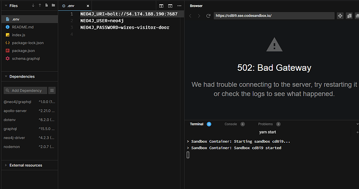This screenshot has width=359, height=189.
Task: Click the browser URL address bar
Action: click(x=274, y=16)
